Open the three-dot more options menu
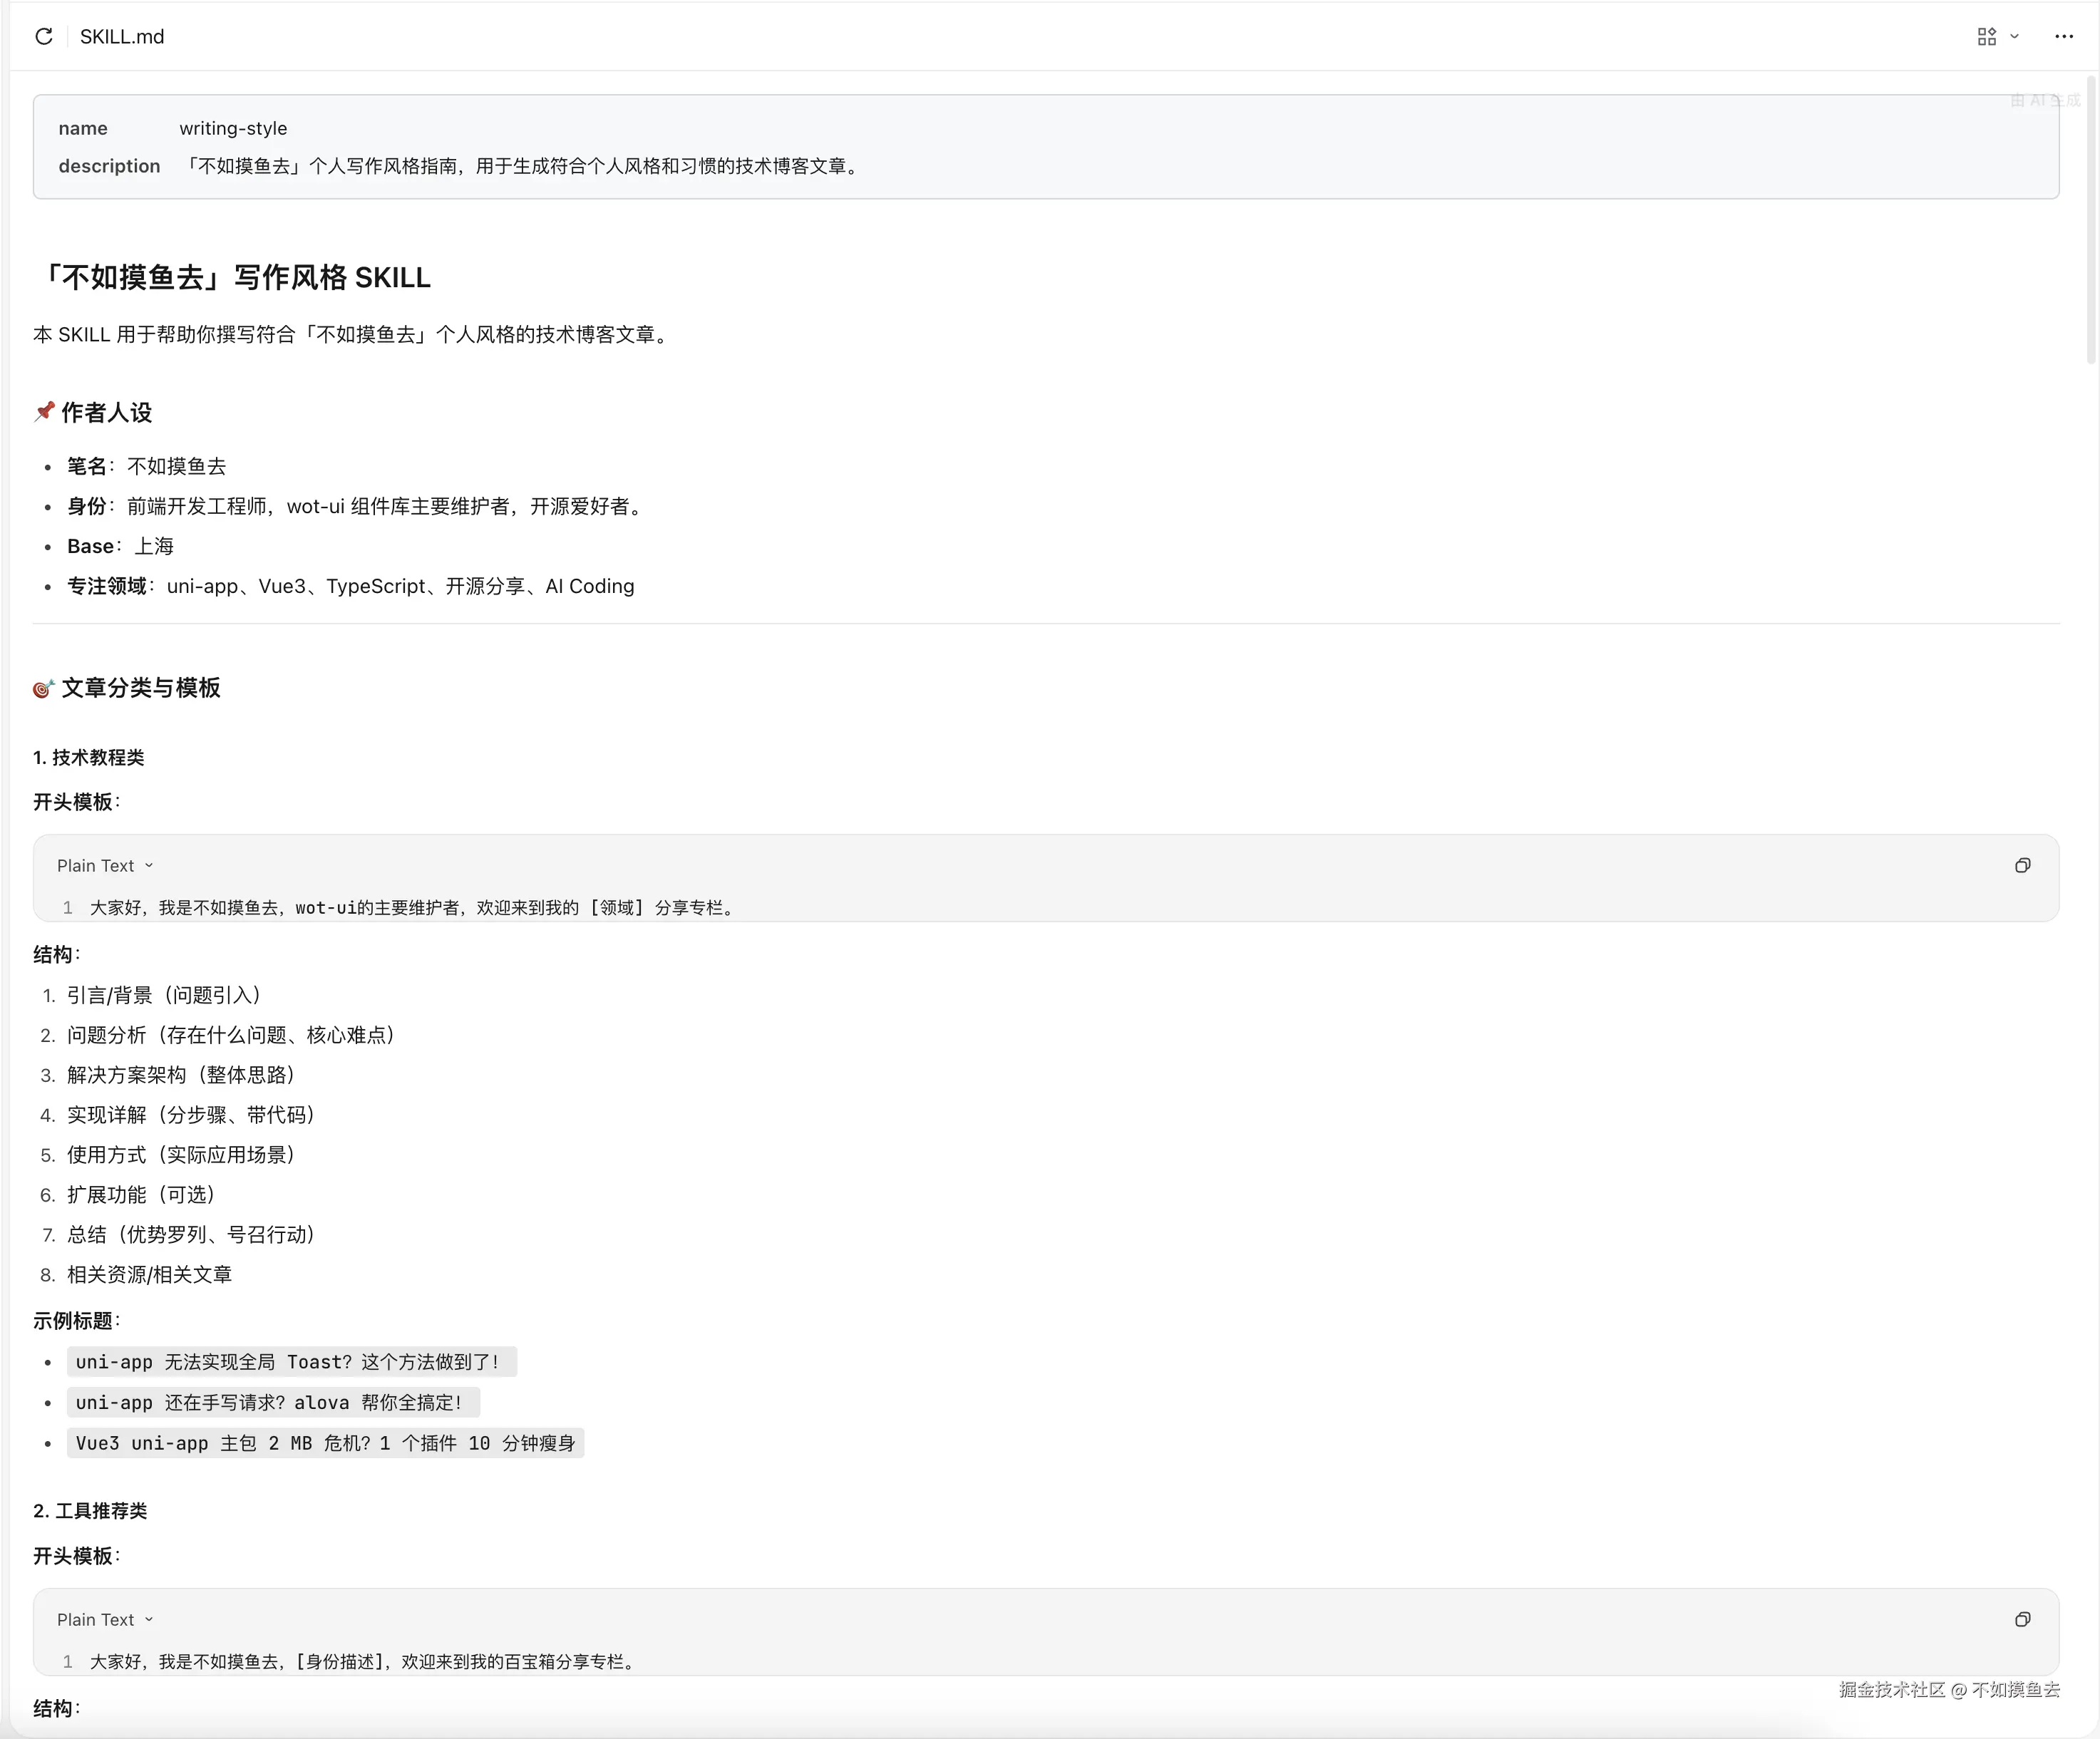 click(2064, 37)
